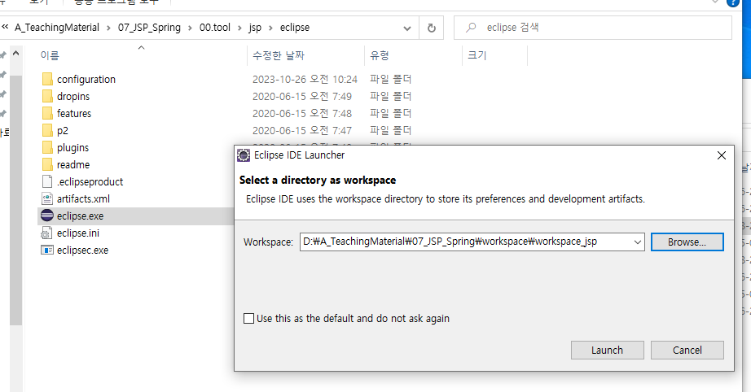This screenshot has height=392, width=751.
Task: Click the date '2020-06-15 오전 7:49'
Action: (x=302, y=97)
